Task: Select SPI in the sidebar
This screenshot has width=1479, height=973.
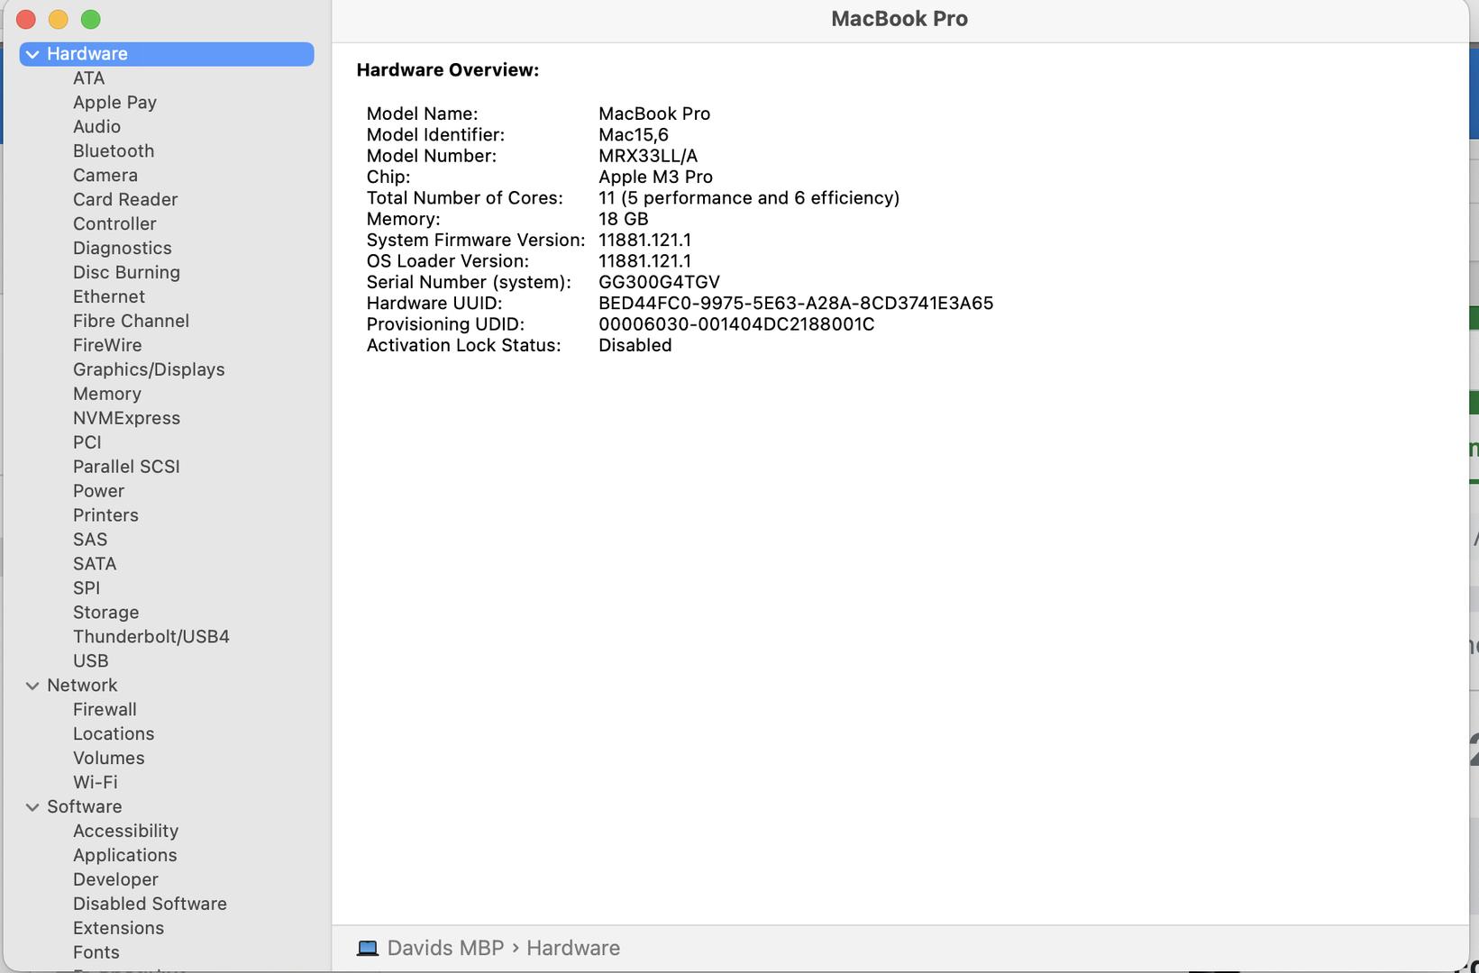Action: 87,589
